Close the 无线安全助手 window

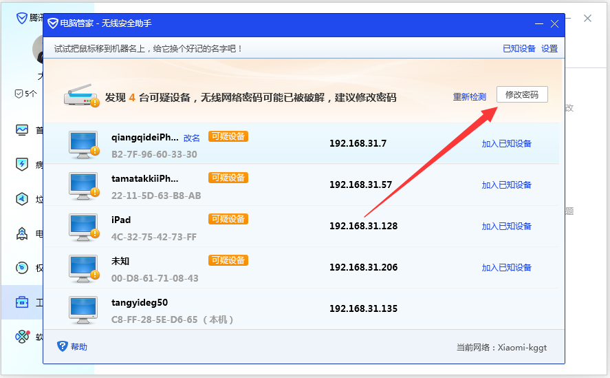(x=555, y=24)
